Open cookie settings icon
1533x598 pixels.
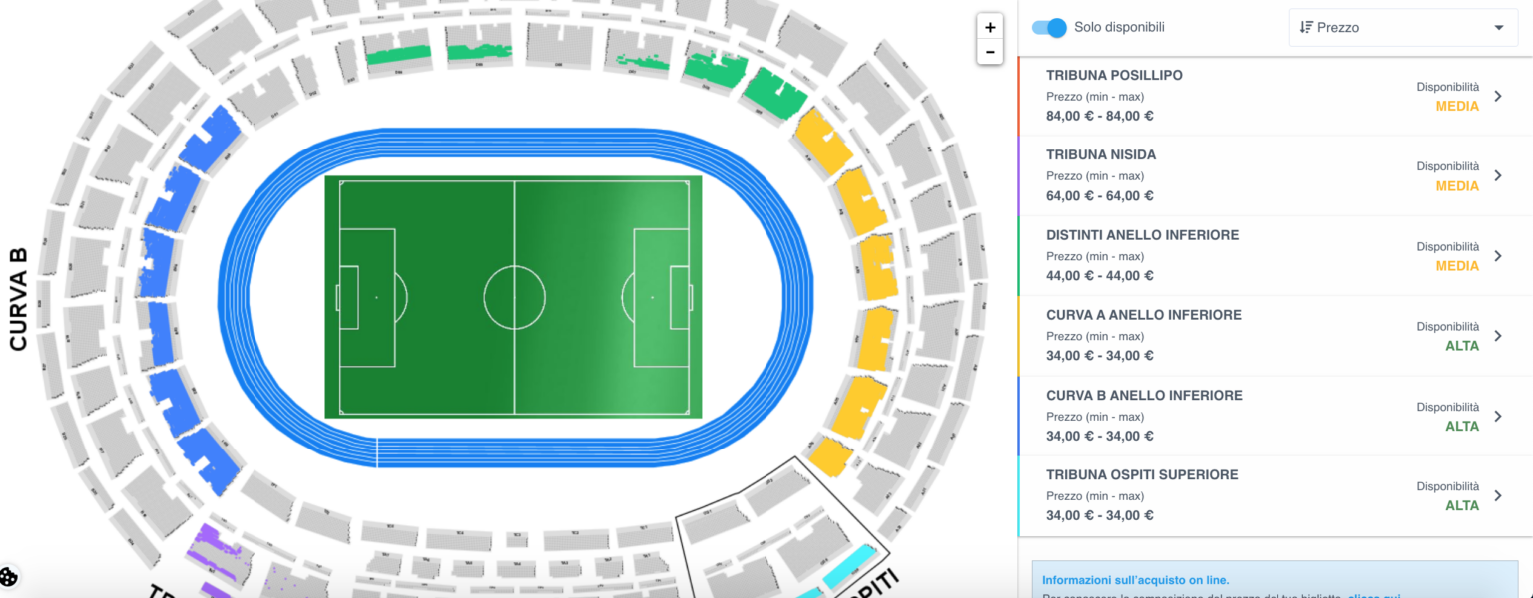(9, 577)
